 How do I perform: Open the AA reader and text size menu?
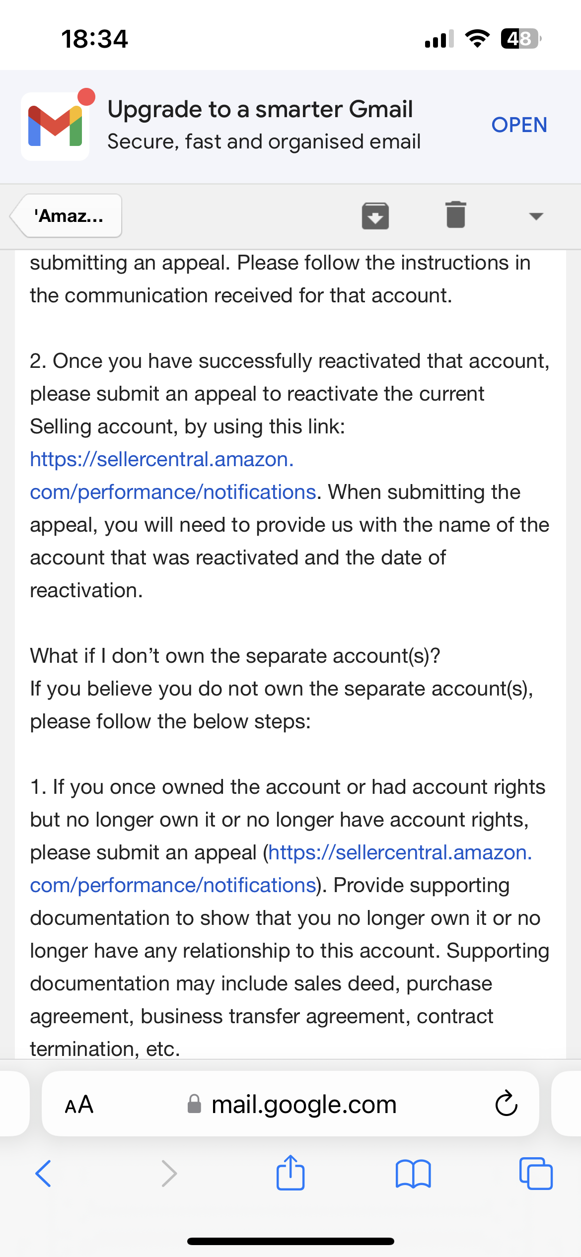pyautogui.click(x=79, y=1105)
